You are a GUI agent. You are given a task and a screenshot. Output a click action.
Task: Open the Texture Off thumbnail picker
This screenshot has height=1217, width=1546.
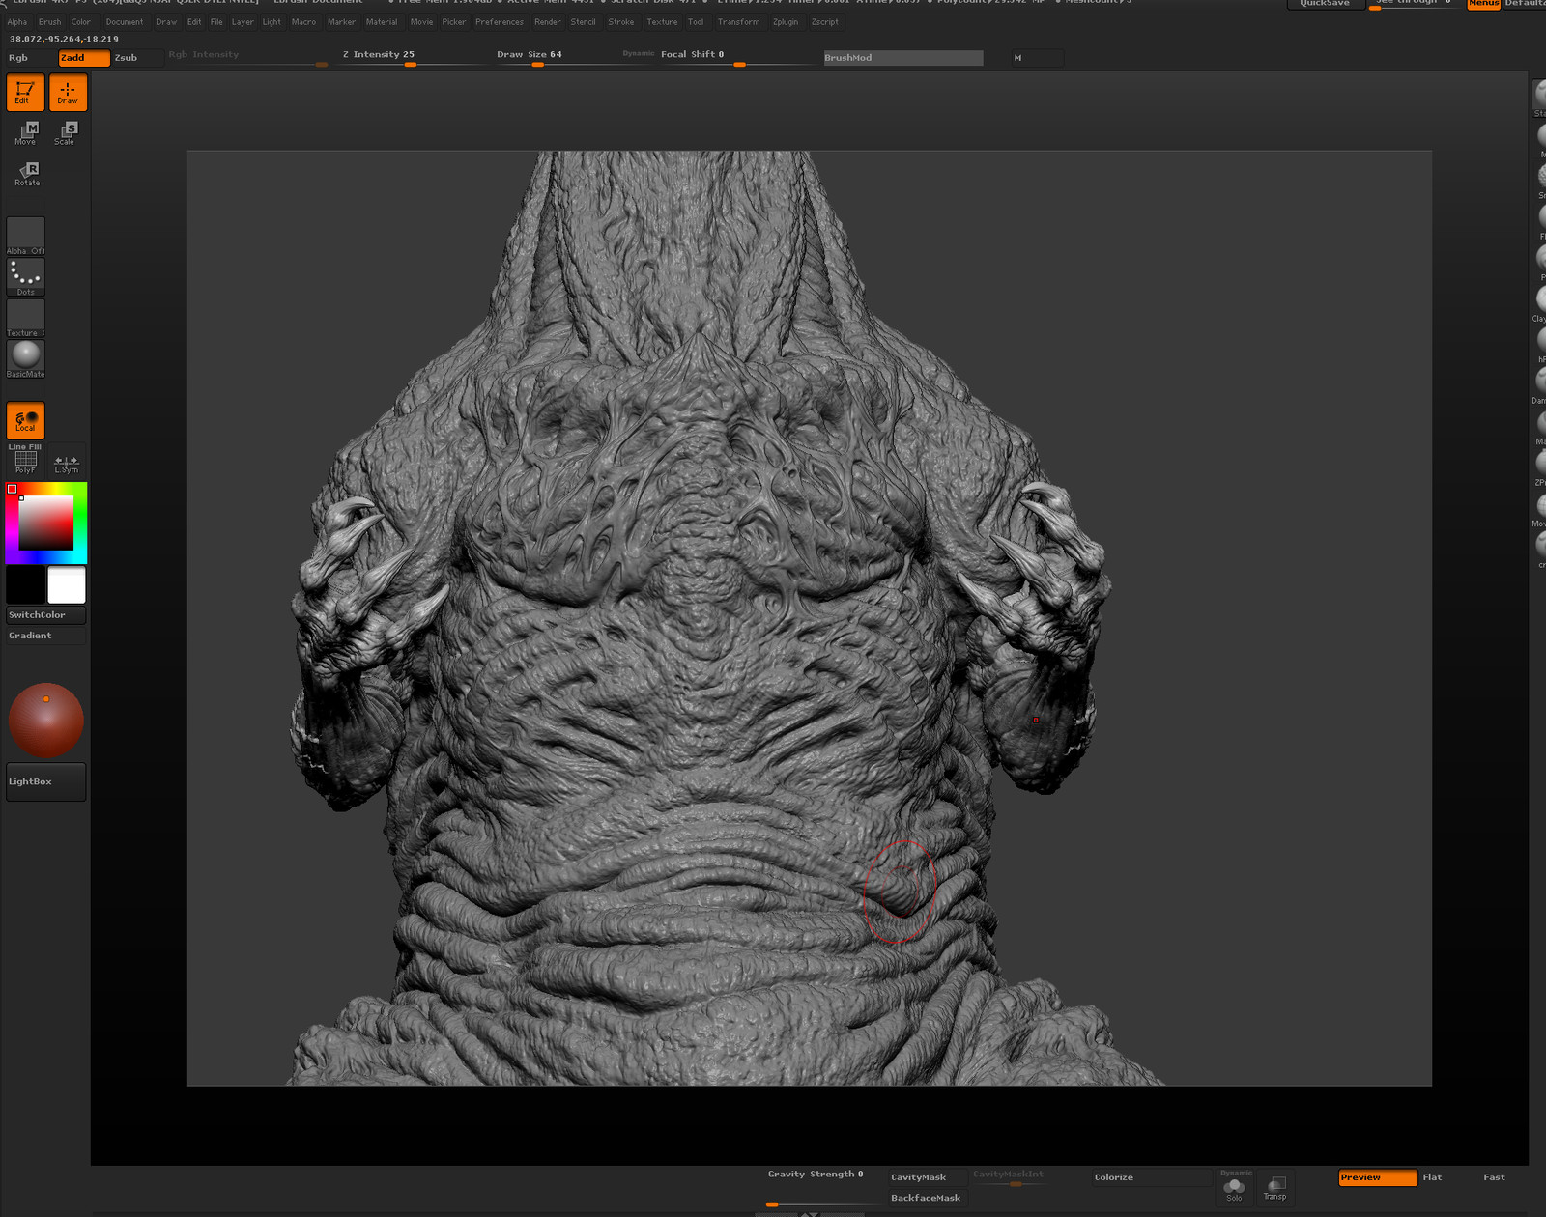(25, 318)
